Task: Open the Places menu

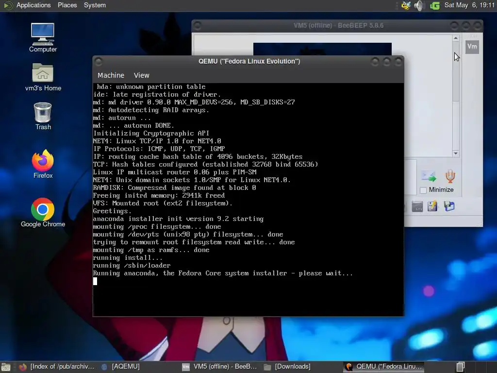Action: click(x=67, y=5)
